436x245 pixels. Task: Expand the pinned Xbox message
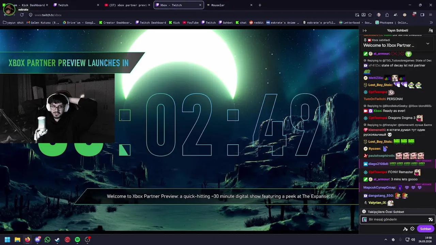(428, 44)
